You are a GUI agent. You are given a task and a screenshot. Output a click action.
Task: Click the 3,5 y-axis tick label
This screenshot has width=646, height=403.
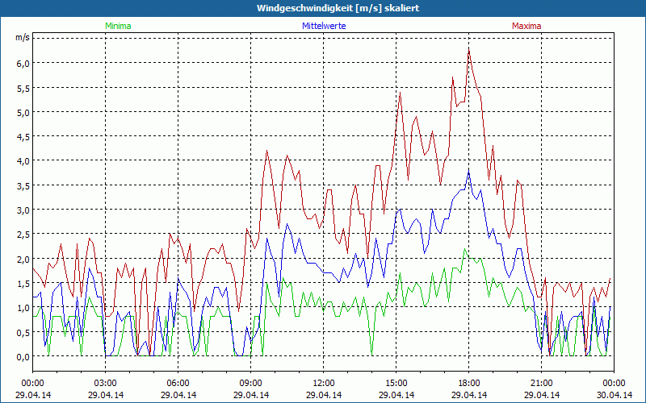[23, 185]
